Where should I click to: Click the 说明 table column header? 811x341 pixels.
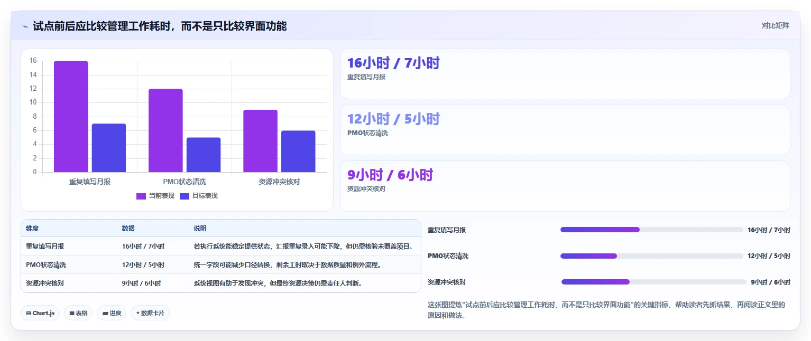(x=200, y=229)
